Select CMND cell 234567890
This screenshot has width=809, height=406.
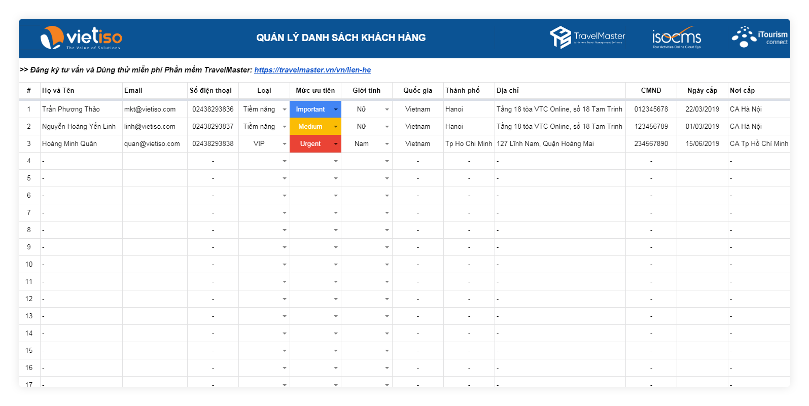651,144
